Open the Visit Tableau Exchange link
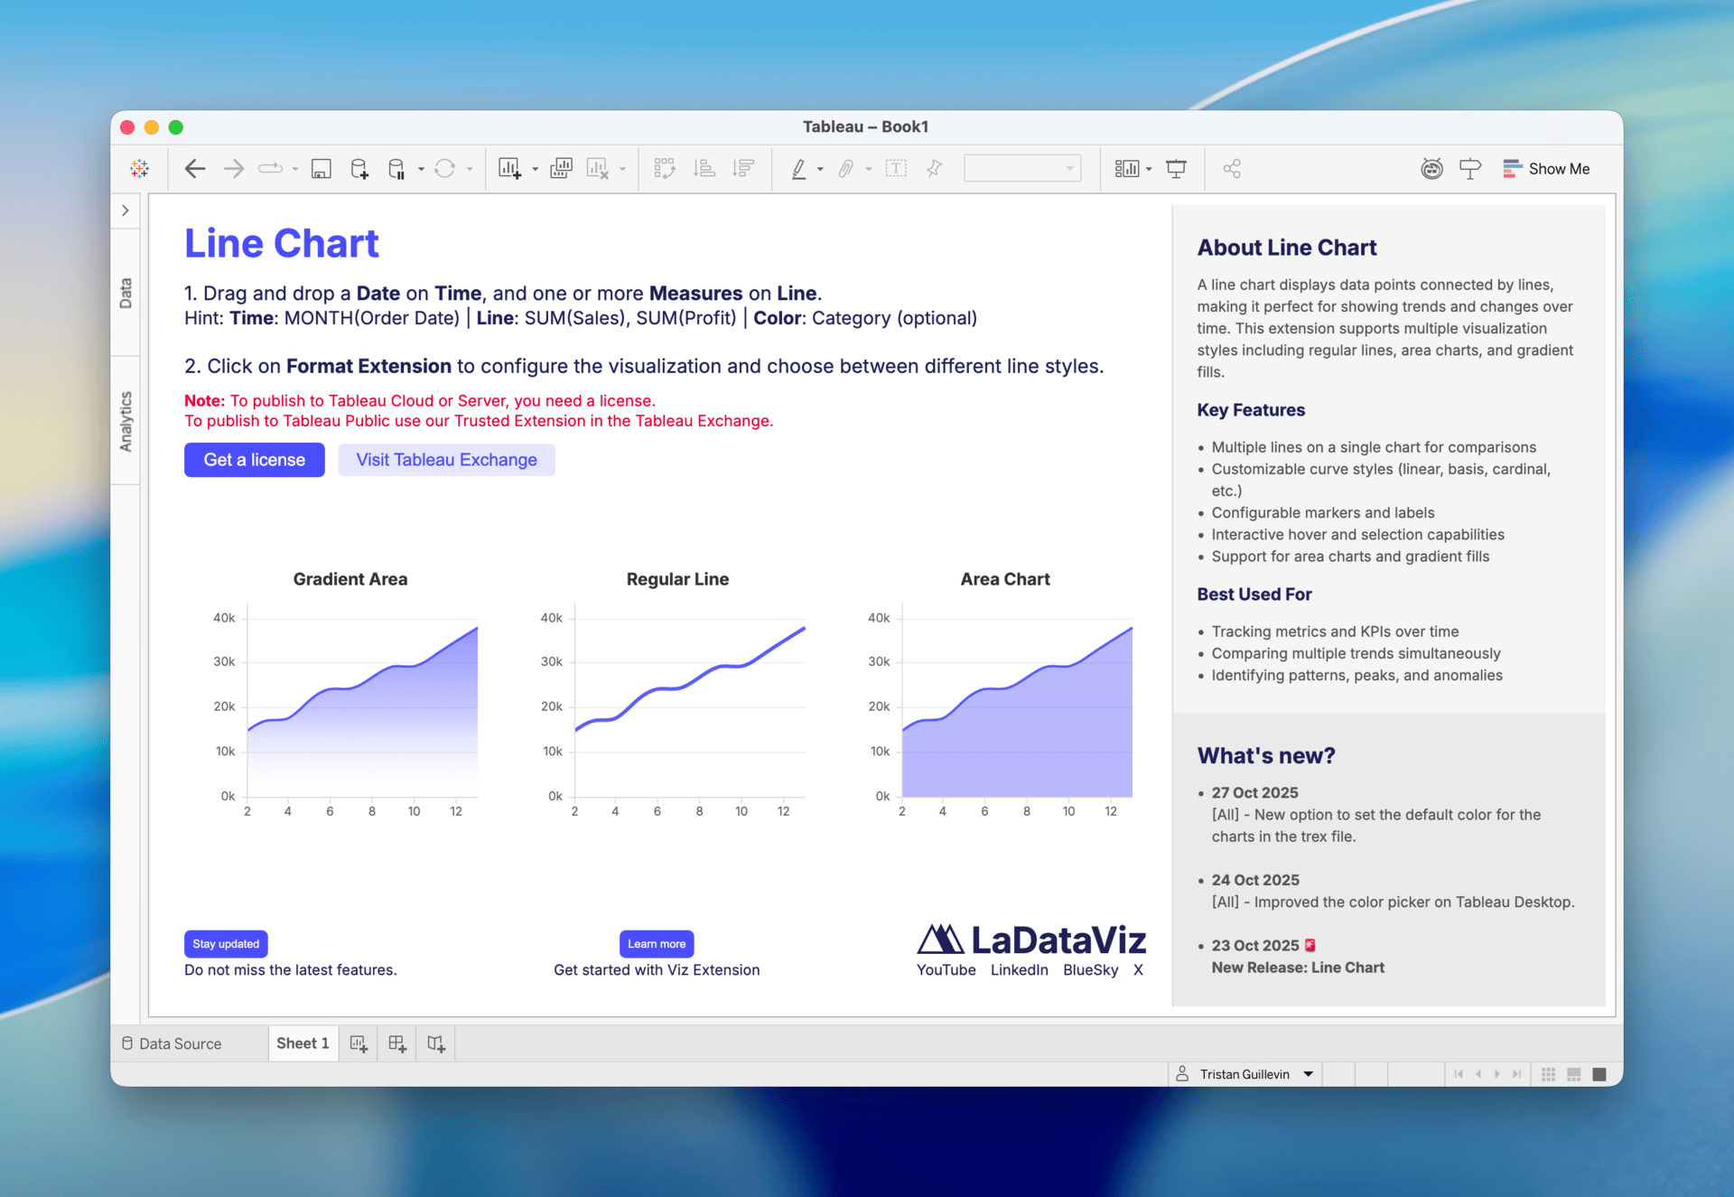 (x=446, y=460)
